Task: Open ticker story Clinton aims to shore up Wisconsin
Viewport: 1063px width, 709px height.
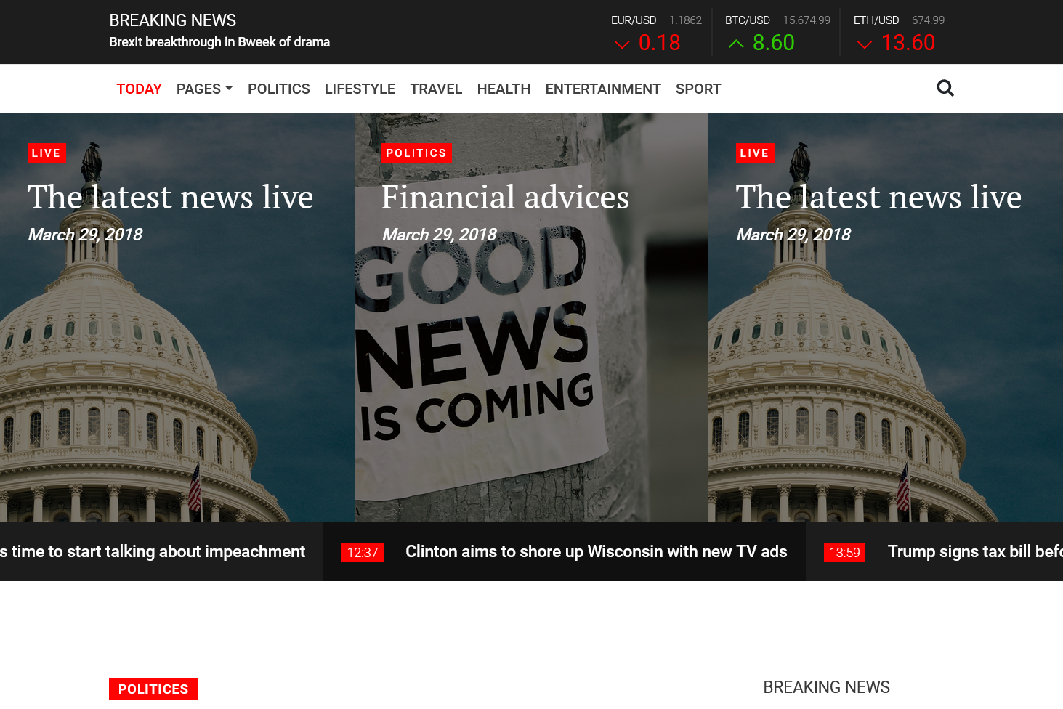Action: click(x=597, y=551)
